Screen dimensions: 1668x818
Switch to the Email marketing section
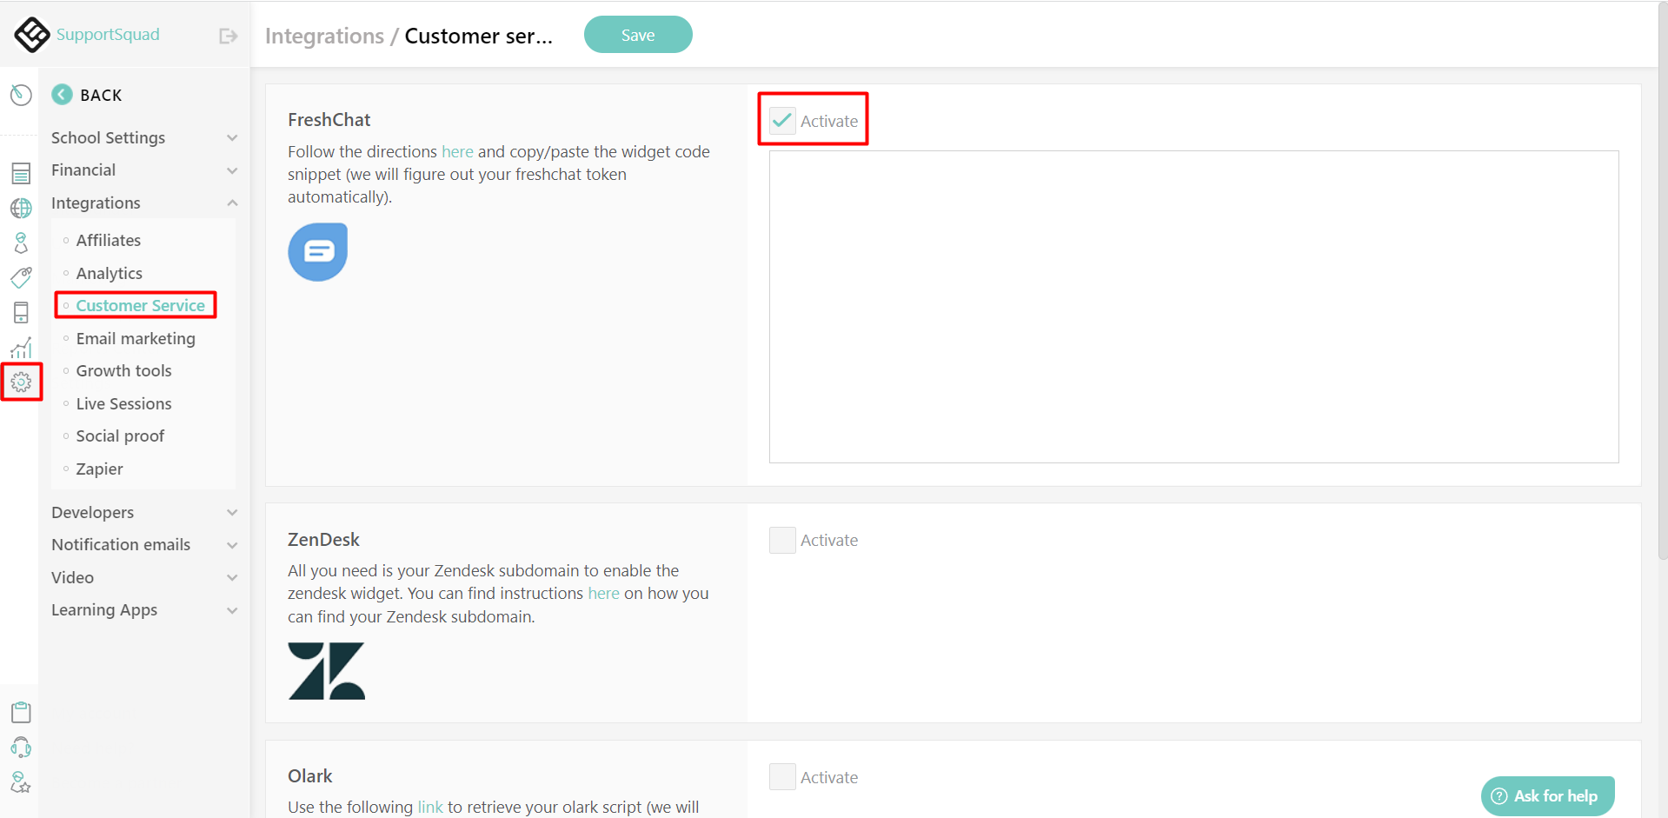[136, 338]
